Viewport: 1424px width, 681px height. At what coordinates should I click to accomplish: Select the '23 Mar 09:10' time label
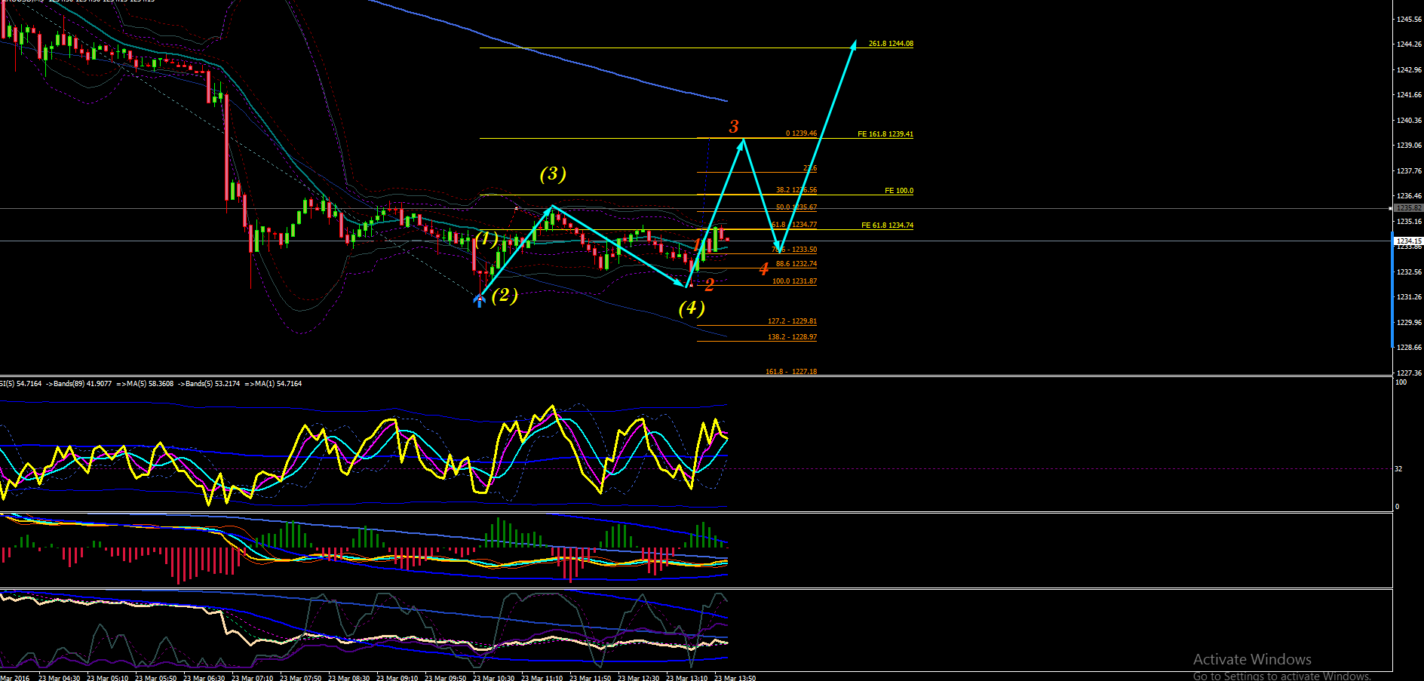(x=397, y=678)
